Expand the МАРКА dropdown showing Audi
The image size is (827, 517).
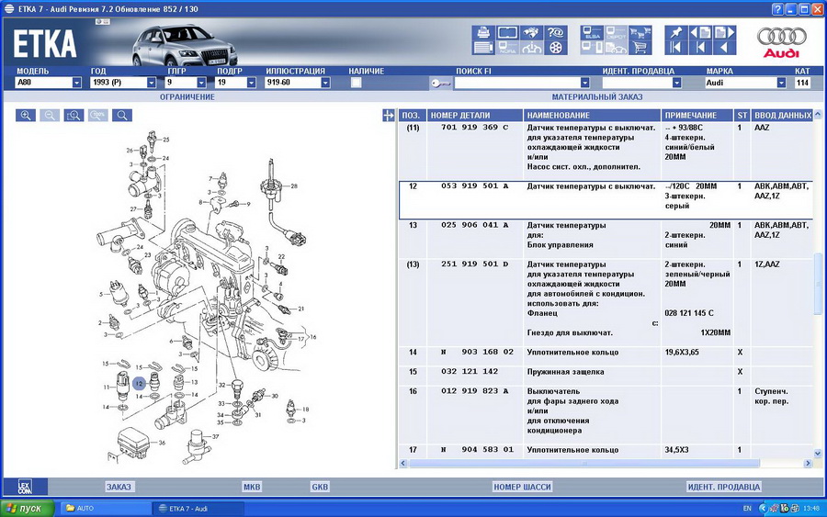pyautogui.click(x=781, y=83)
